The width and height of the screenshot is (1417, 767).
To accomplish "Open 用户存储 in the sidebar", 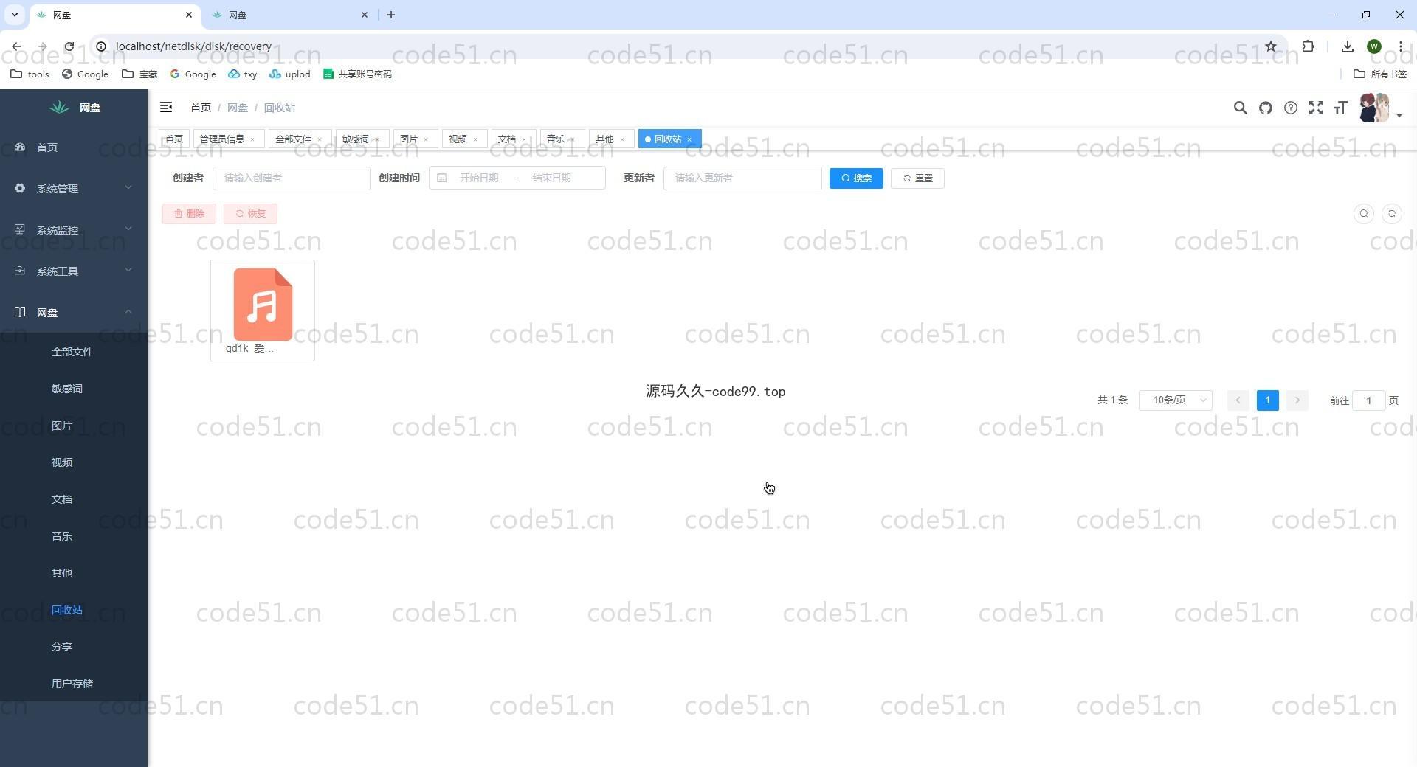I will pyautogui.click(x=74, y=684).
